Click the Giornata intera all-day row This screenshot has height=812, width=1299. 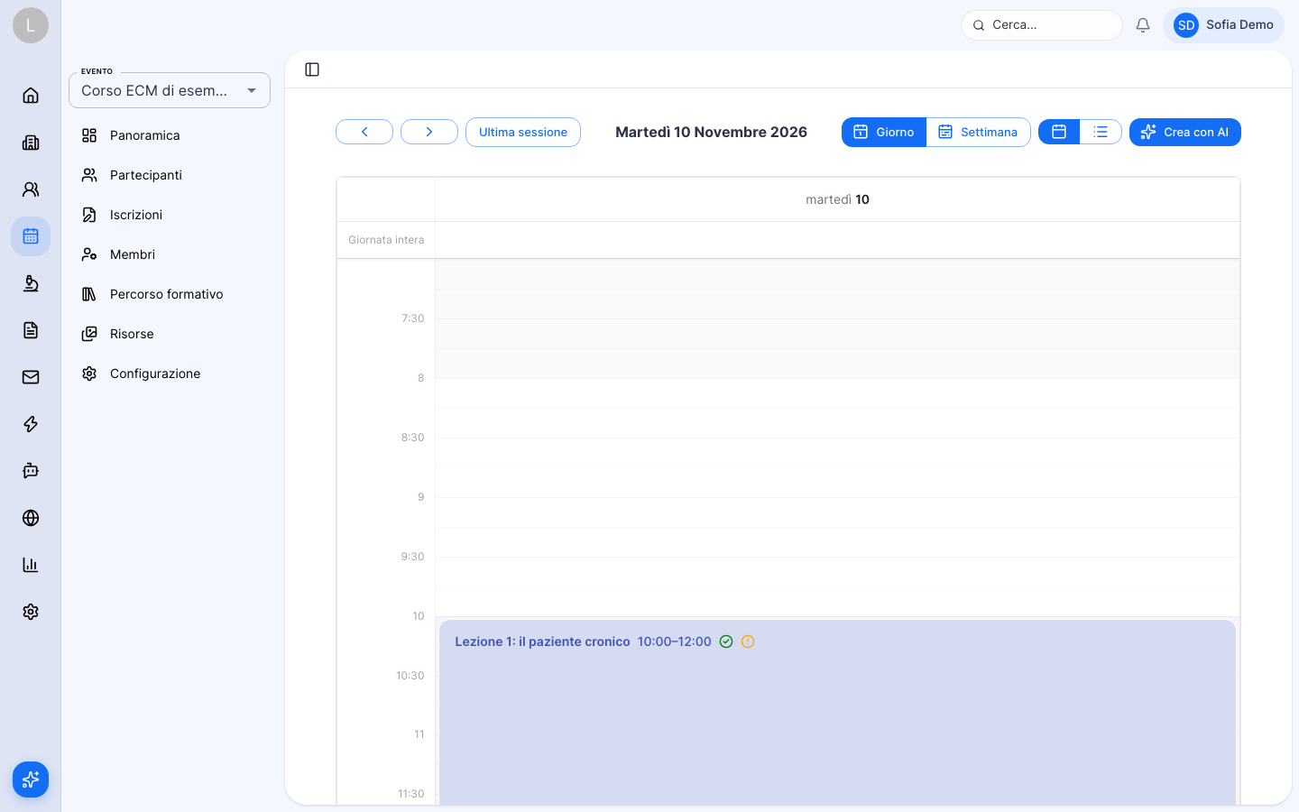[x=837, y=240]
